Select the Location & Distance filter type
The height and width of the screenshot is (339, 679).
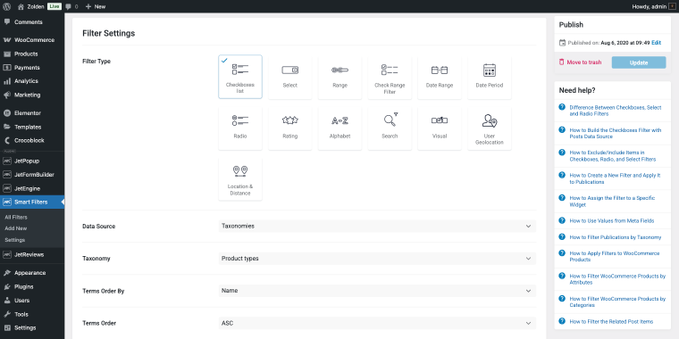(x=240, y=178)
